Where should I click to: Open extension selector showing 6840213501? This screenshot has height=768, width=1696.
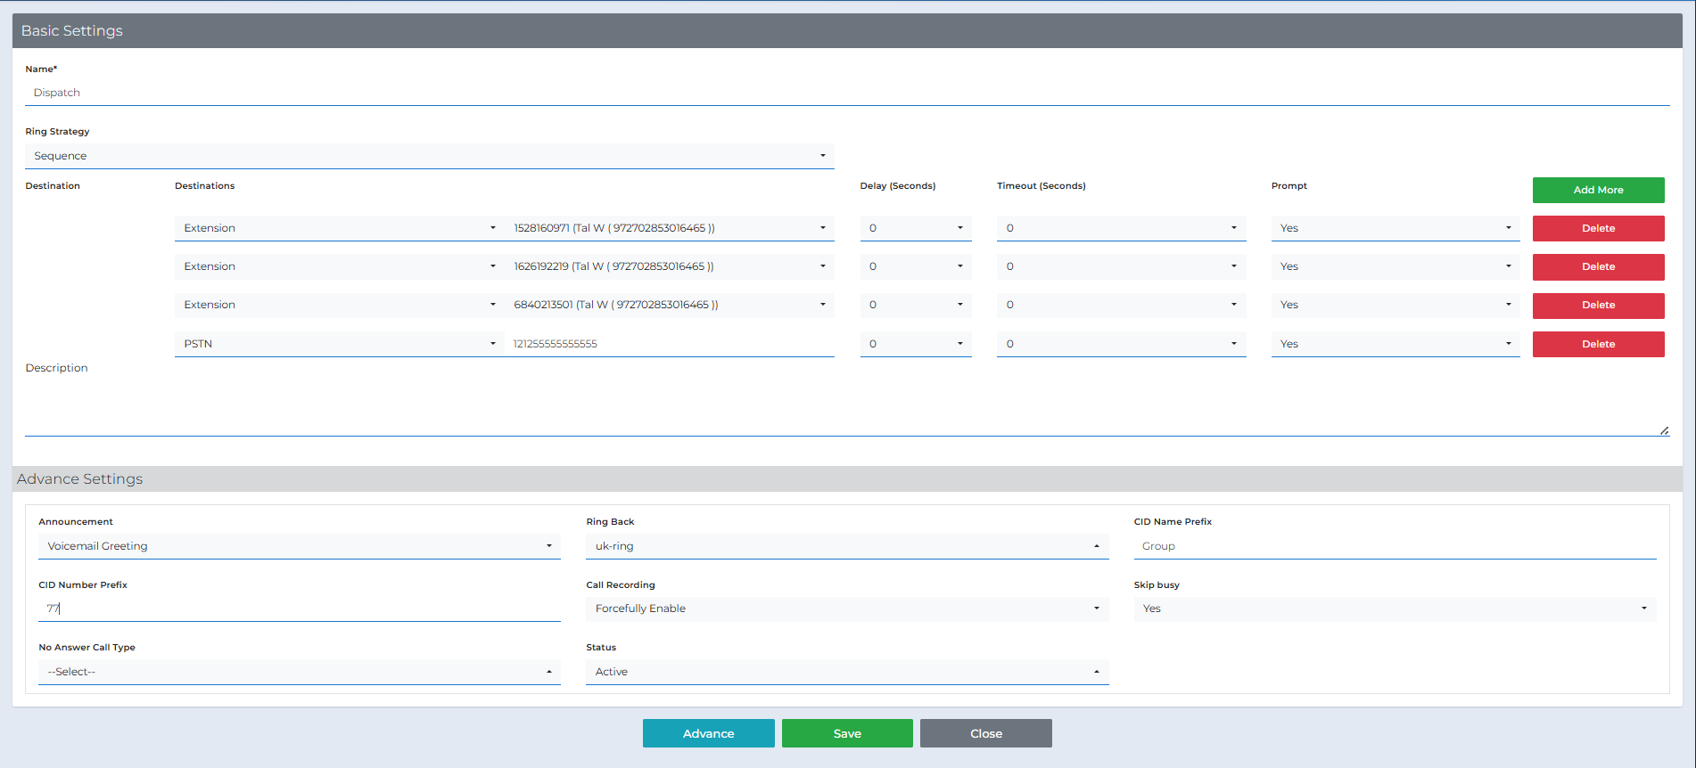pos(669,305)
